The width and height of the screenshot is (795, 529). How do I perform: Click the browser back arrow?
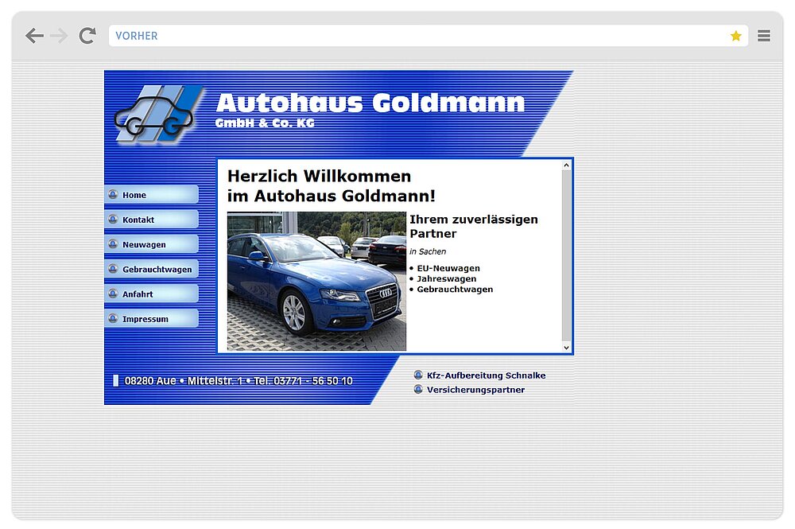tap(34, 36)
